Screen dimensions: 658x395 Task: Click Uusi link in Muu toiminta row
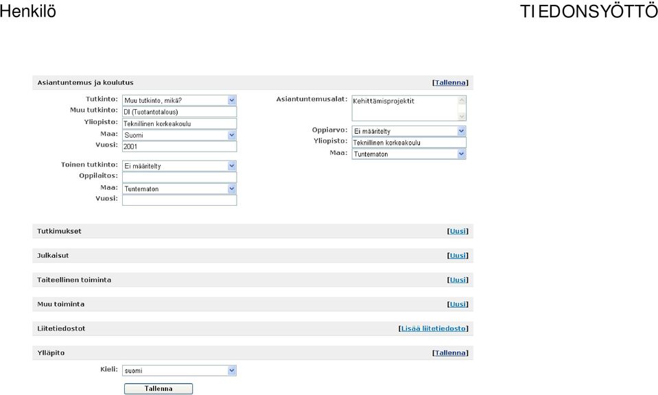tap(458, 304)
